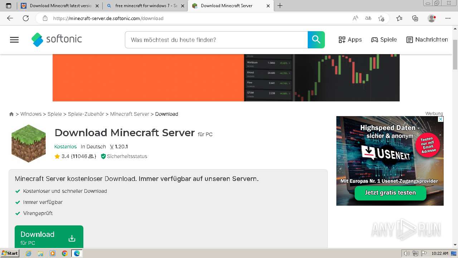Open the Windows Start menu
Screen dimensions: 458x258
tap(10, 253)
